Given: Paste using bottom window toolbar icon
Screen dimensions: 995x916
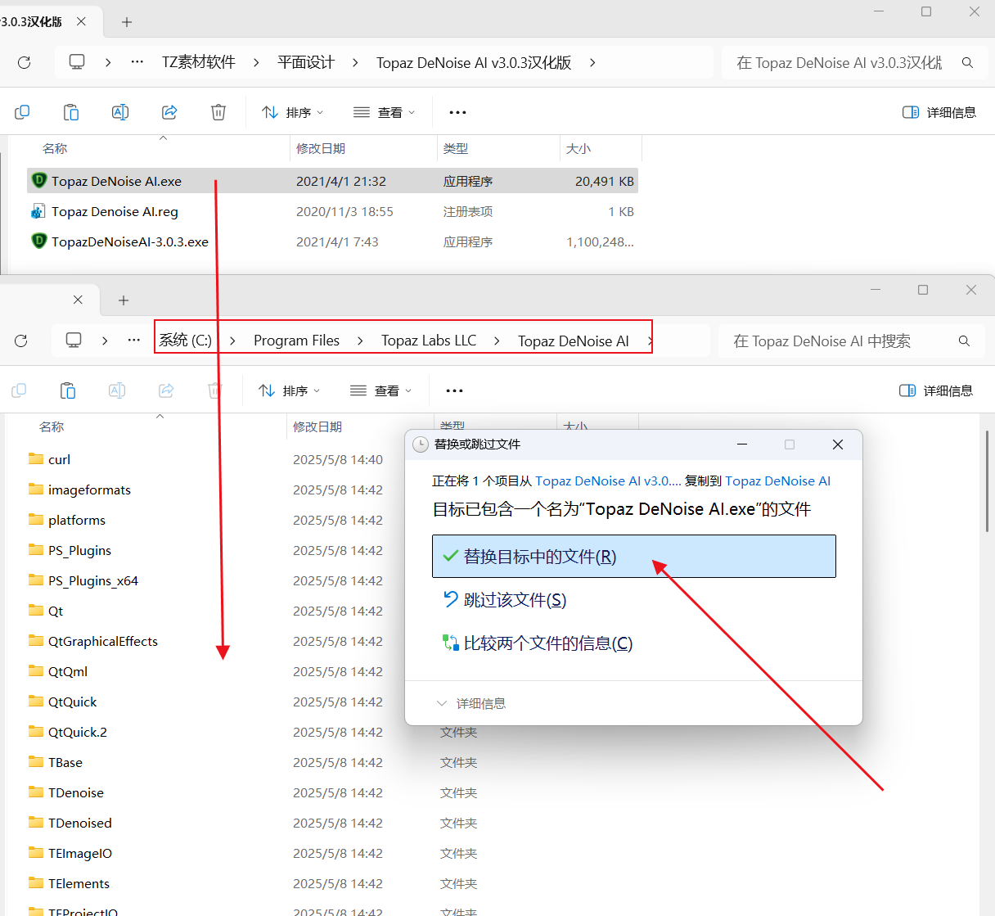Looking at the screenshot, I should tap(68, 390).
